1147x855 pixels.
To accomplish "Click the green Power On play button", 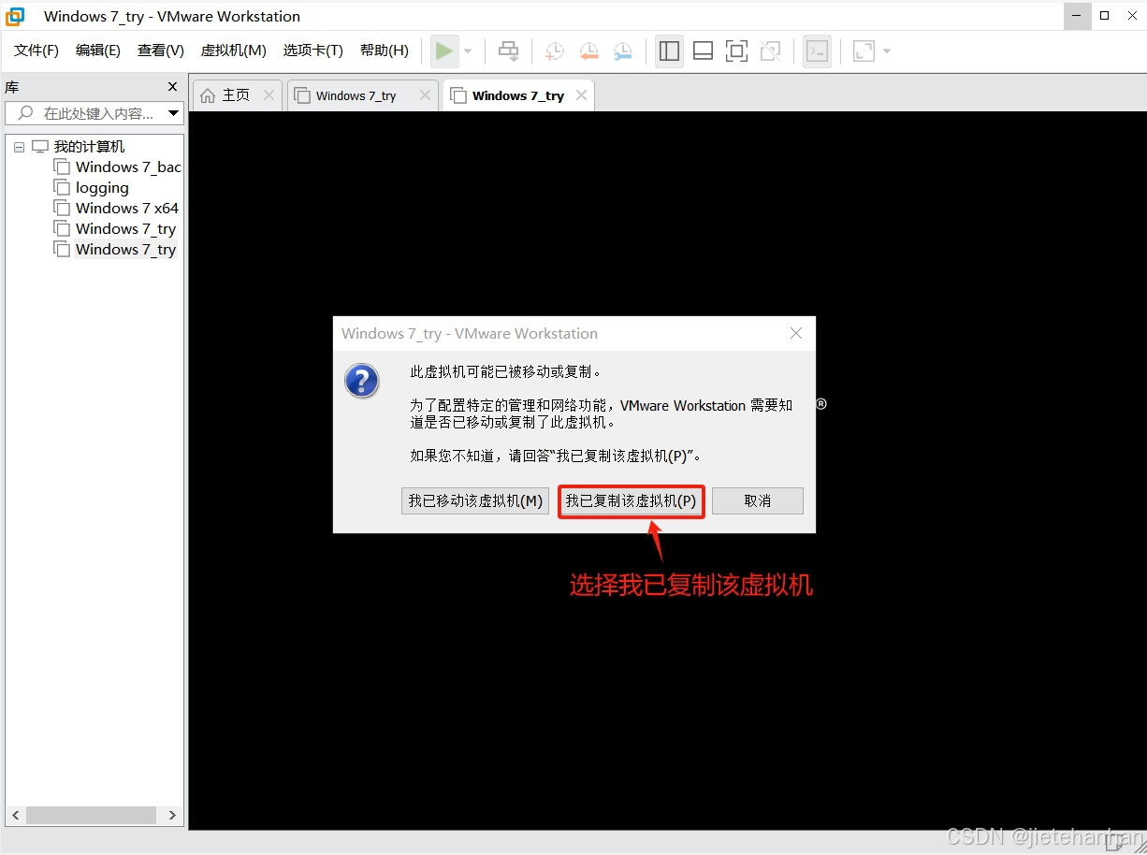I will coord(444,51).
